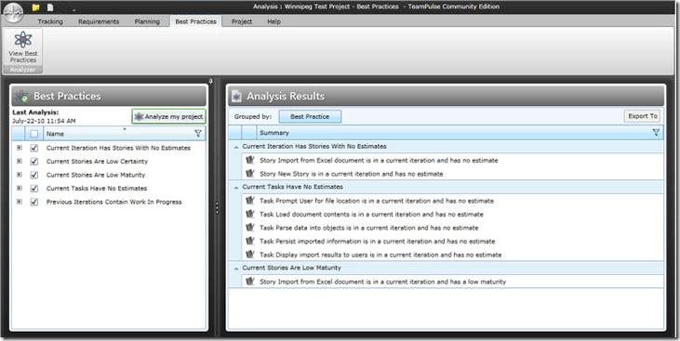Open the TeamPulse round application logo button
The height and width of the screenshot is (341, 680).
coord(13,13)
